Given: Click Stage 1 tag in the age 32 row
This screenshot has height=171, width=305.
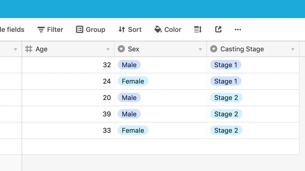Looking at the screenshot, I should point(226,65).
